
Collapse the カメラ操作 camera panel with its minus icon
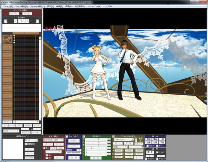coord(67,136)
